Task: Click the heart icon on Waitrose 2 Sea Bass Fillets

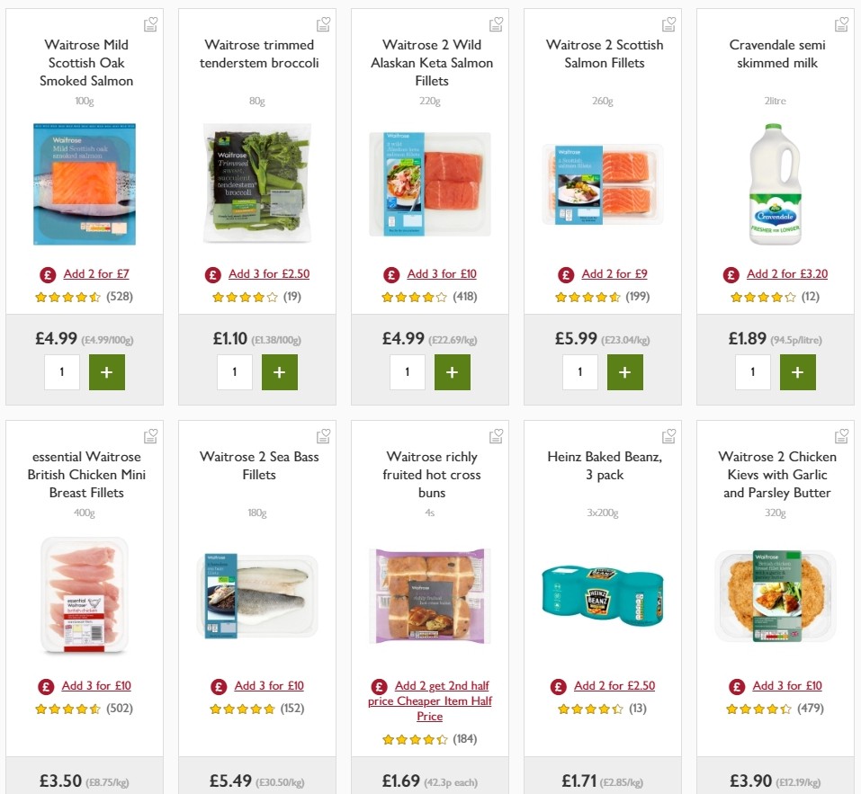Action: click(x=323, y=435)
